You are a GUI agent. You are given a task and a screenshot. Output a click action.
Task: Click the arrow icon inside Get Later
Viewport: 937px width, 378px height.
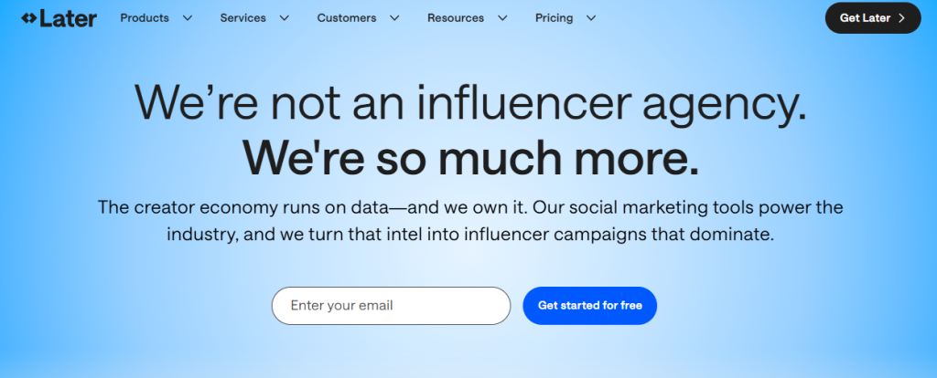click(901, 18)
